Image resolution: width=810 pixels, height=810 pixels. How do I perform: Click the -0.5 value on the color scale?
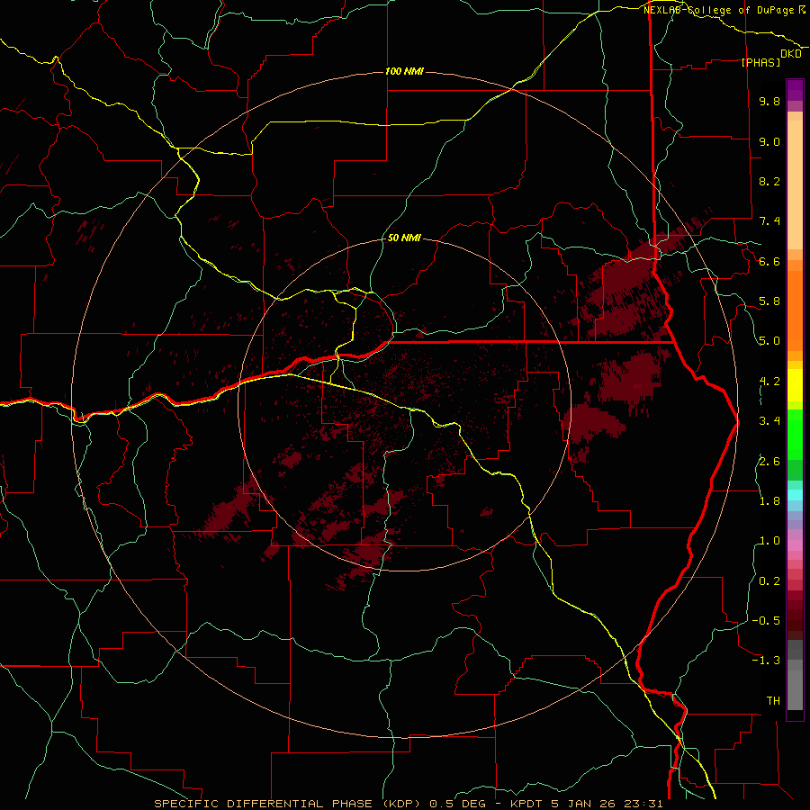point(766,621)
